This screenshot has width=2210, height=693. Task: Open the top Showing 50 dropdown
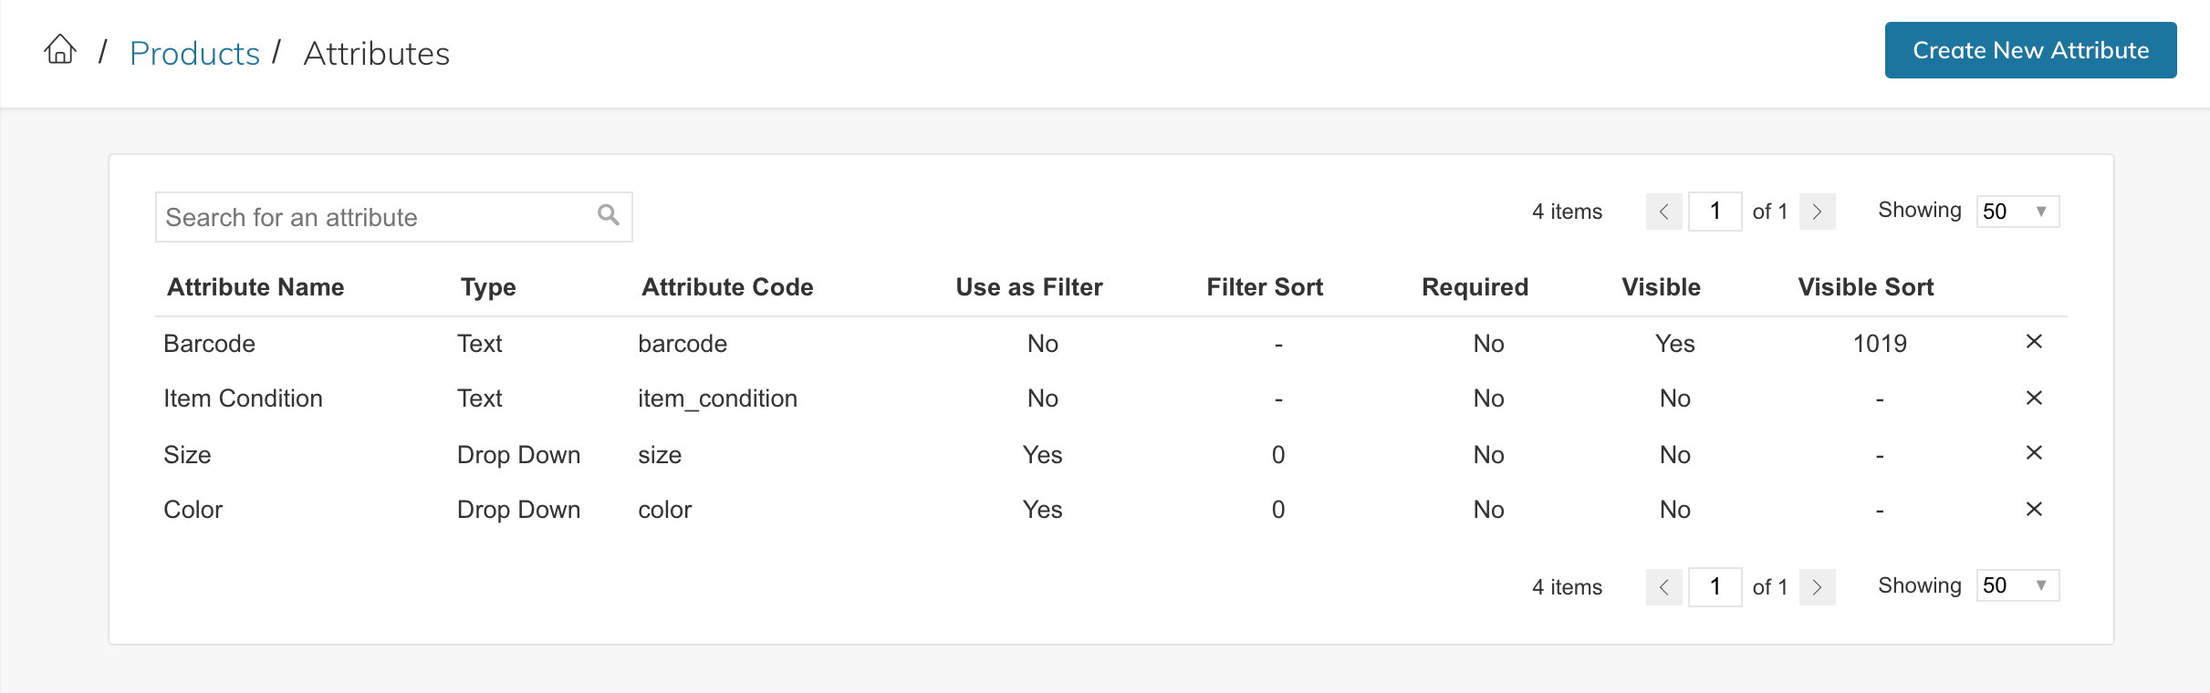[x=2017, y=212]
